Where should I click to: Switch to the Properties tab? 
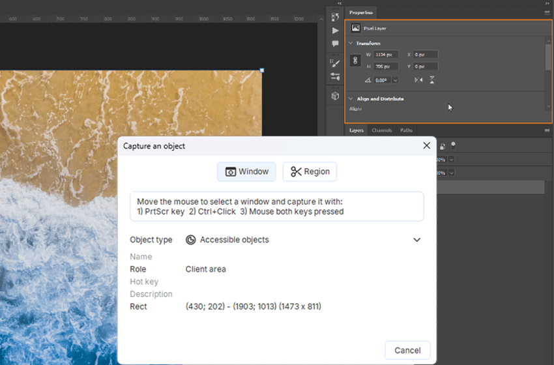[360, 12]
